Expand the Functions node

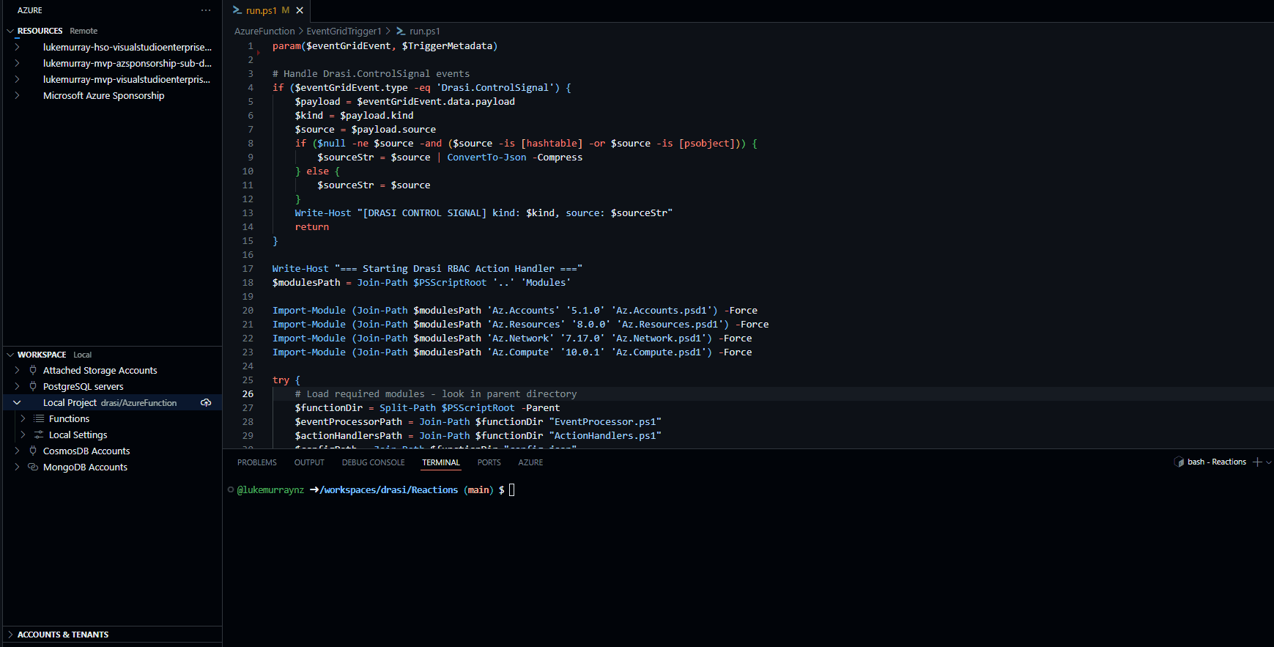click(23, 418)
